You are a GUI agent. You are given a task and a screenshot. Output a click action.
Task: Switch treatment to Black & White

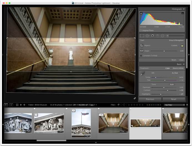pos(178,68)
